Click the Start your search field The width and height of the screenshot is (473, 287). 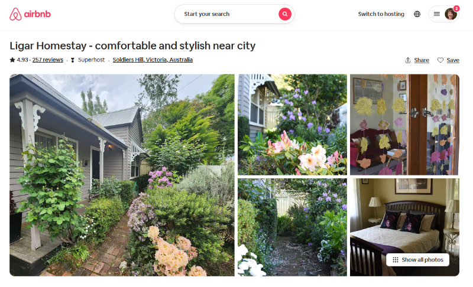click(x=229, y=14)
